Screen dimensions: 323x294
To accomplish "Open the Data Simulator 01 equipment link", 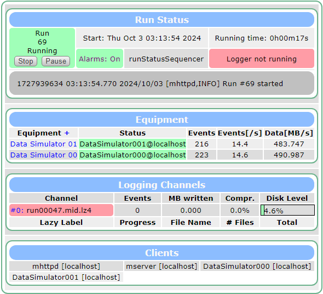I will pyautogui.click(x=43, y=144).
